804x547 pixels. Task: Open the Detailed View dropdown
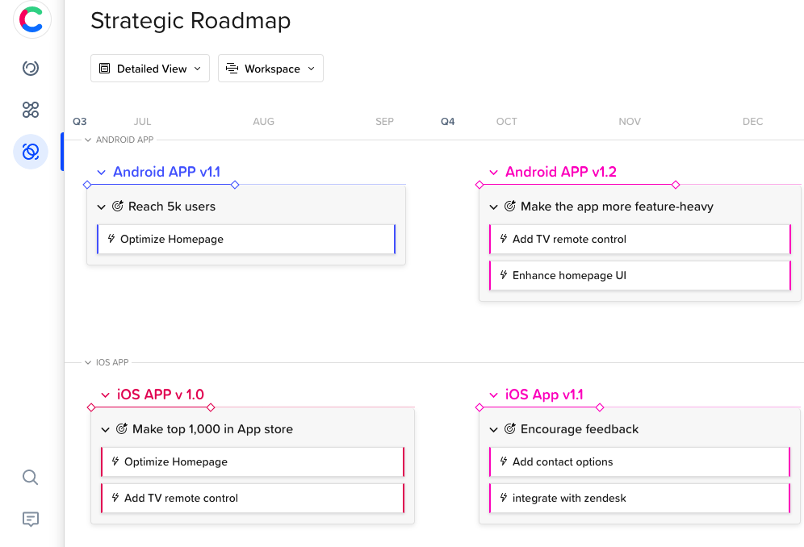pos(150,69)
